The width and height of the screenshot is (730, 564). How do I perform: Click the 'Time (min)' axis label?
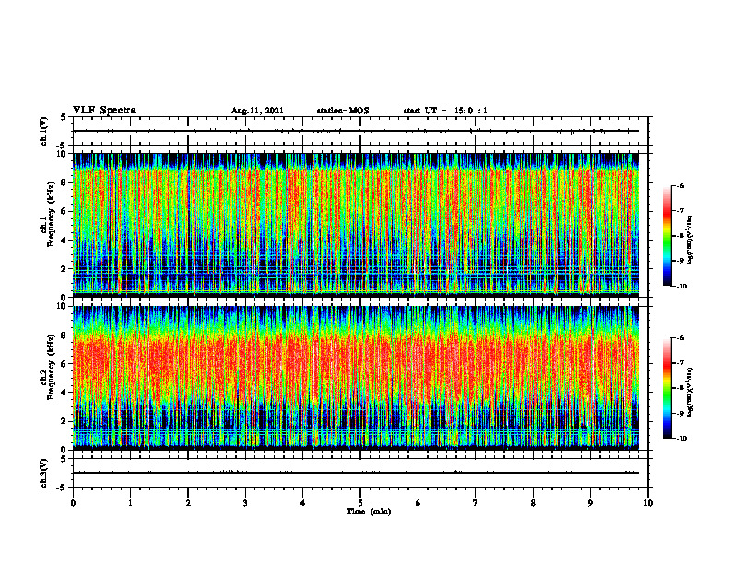pyautogui.click(x=369, y=511)
